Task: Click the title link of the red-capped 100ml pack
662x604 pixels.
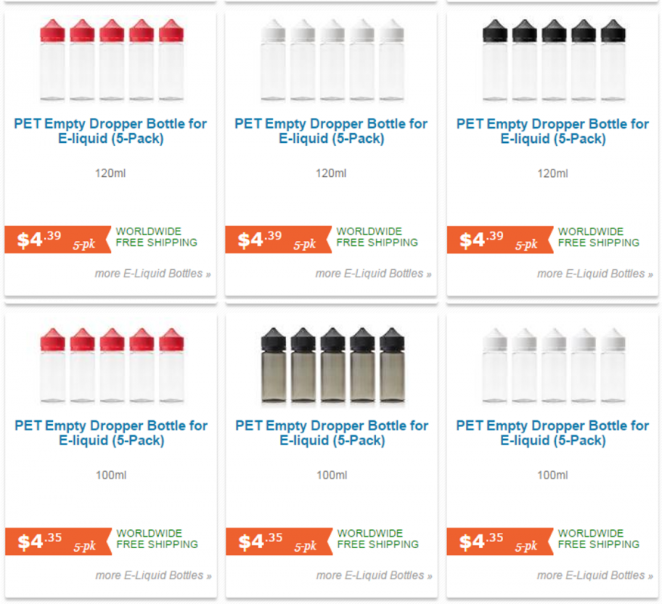Action: [x=110, y=433]
